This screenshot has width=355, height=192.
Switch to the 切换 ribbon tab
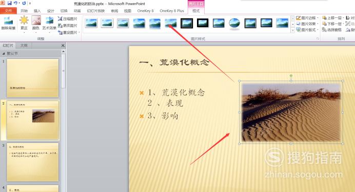coord(64,11)
